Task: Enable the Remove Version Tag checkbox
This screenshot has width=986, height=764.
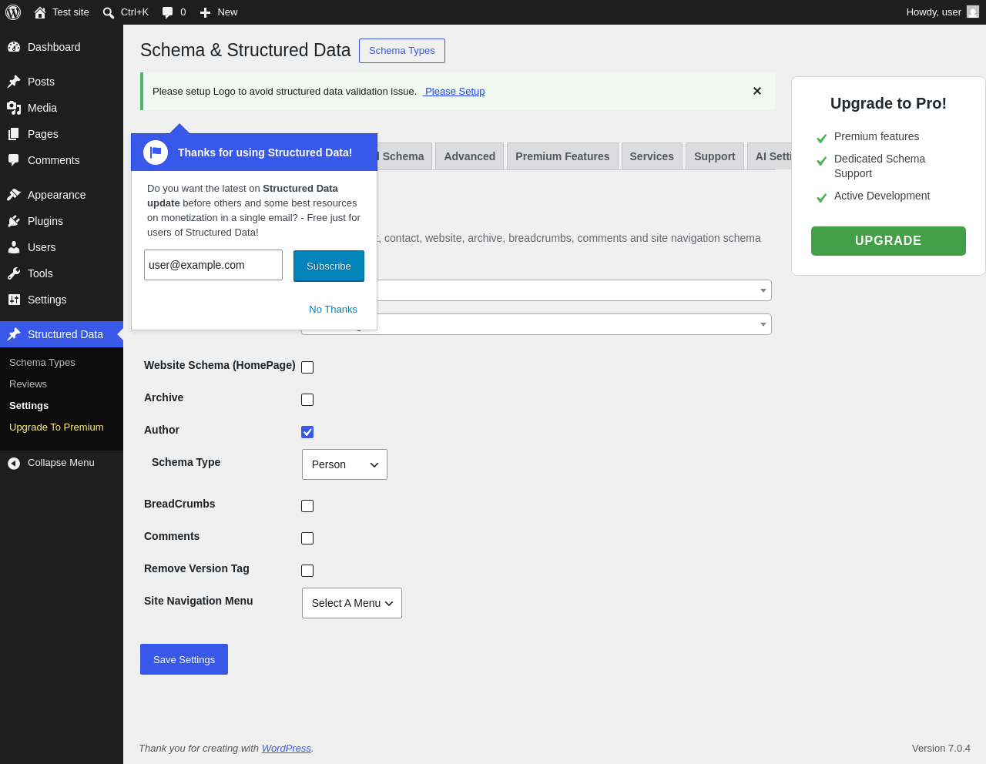Action: (307, 571)
